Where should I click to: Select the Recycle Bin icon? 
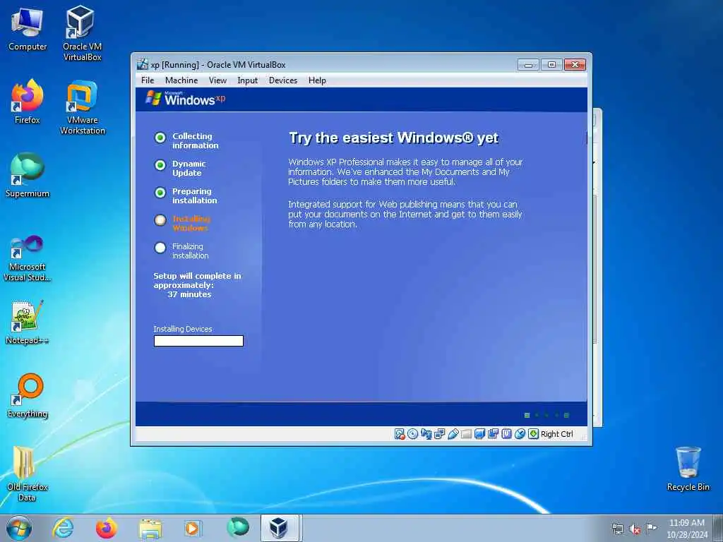pos(688,469)
